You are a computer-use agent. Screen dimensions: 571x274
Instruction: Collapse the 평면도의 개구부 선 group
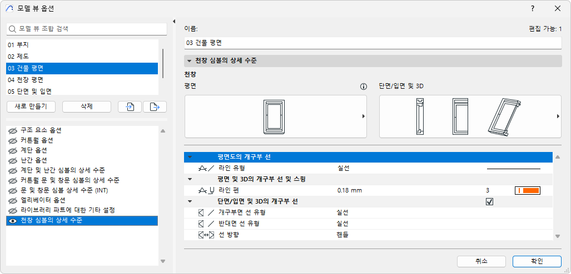click(190, 158)
